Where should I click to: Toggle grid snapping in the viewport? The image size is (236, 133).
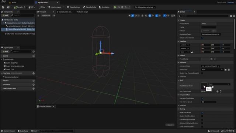(x=150, y=16)
